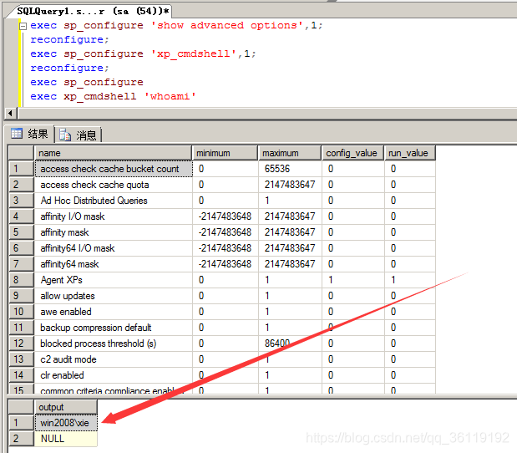
Task: Select the SQLQuery1 document tab
Action: (93, 11)
